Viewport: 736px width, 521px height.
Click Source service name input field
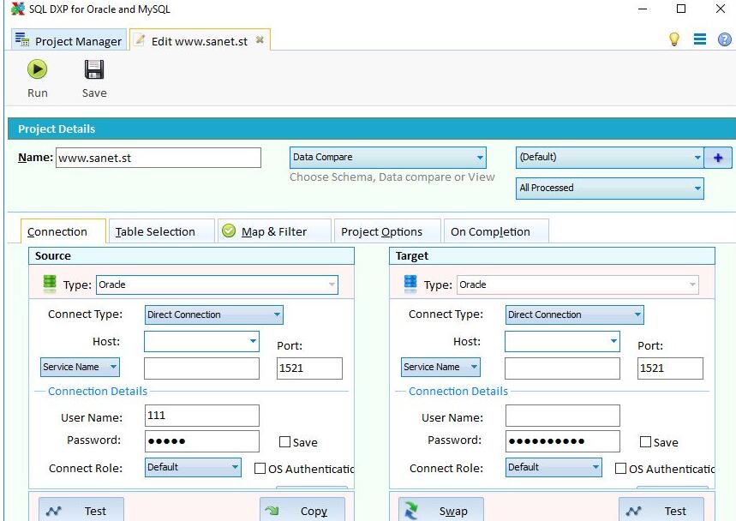[202, 368]
